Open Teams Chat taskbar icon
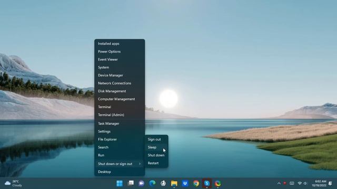 tap(142, 183)
